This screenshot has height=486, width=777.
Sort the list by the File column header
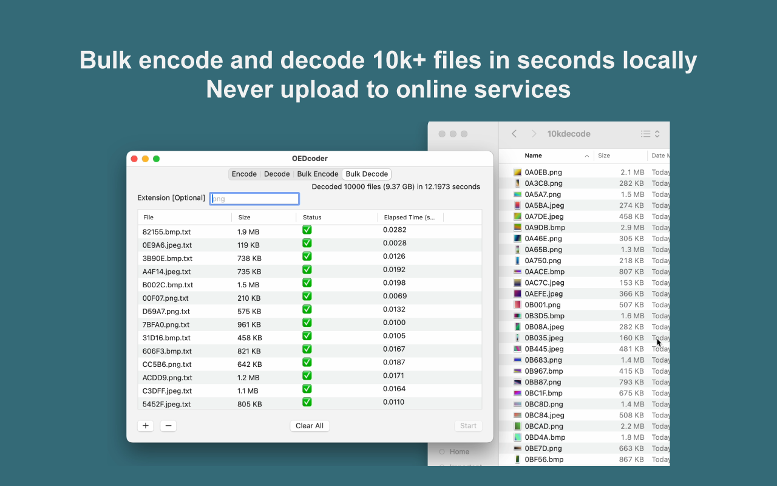[185, 217]
